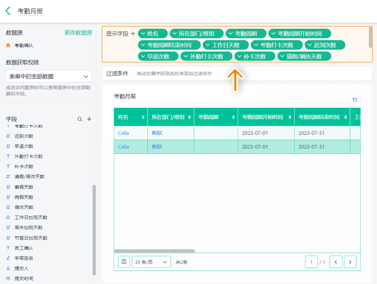The image size is (377, 284).
Task: Go to previous page with left arrow
Action: [x=336, y=262]
